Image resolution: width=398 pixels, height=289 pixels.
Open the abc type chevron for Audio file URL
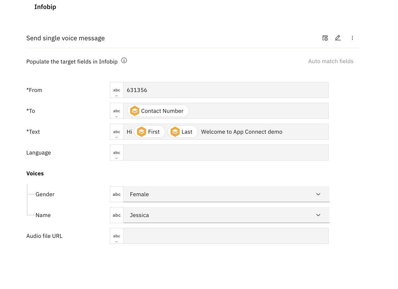pyautogui.click(x=116, y=236)
